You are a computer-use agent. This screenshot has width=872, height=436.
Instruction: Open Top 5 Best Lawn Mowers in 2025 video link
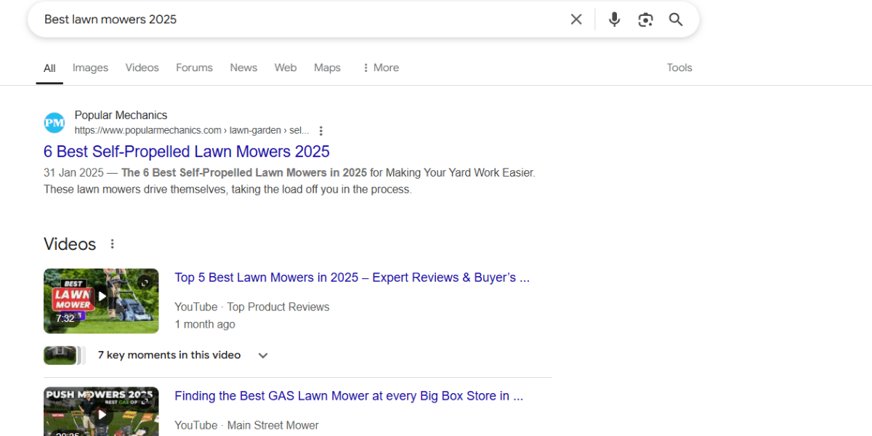352,278
